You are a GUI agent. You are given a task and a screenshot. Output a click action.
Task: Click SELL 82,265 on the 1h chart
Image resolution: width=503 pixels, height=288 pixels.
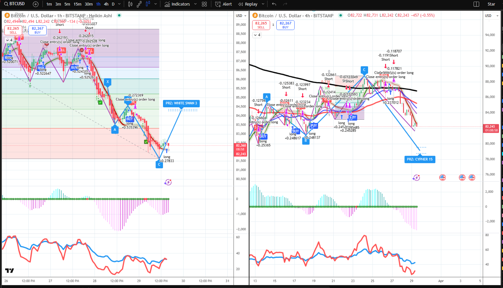click(x=13, y=30)
